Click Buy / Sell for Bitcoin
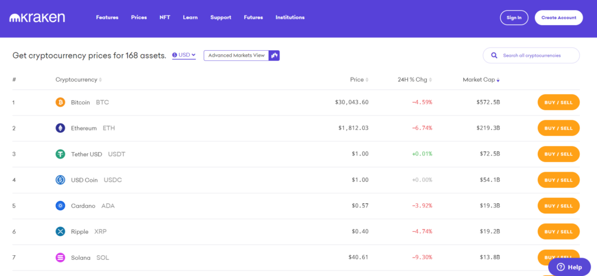Image resolution: width=597 pixels, height=276 pixels. point(559,103)
